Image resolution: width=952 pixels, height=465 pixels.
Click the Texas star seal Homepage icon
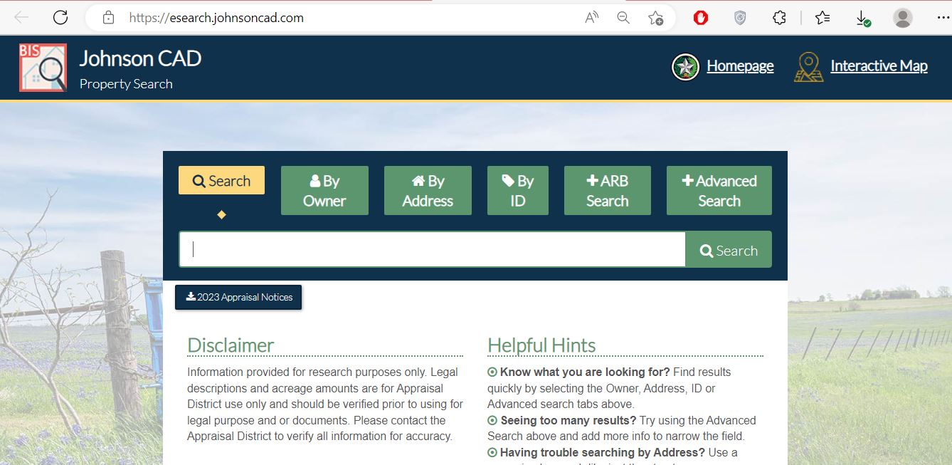(685, 67)
